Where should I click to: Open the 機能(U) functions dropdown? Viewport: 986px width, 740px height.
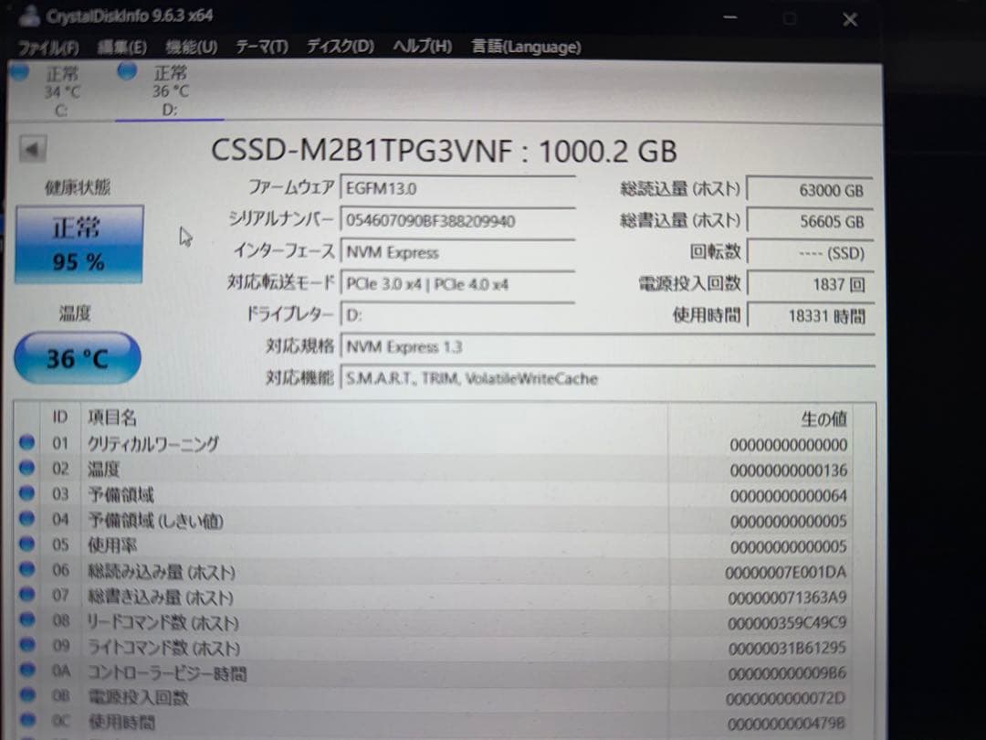192,47
